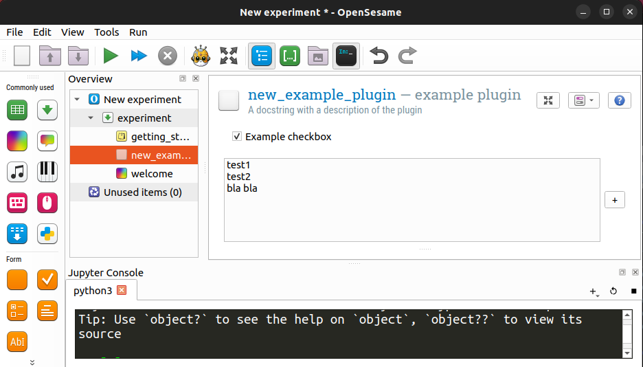Toggle the Jupyter console debug window button
The width and height of the screenshot is (643, 367).
346,56
